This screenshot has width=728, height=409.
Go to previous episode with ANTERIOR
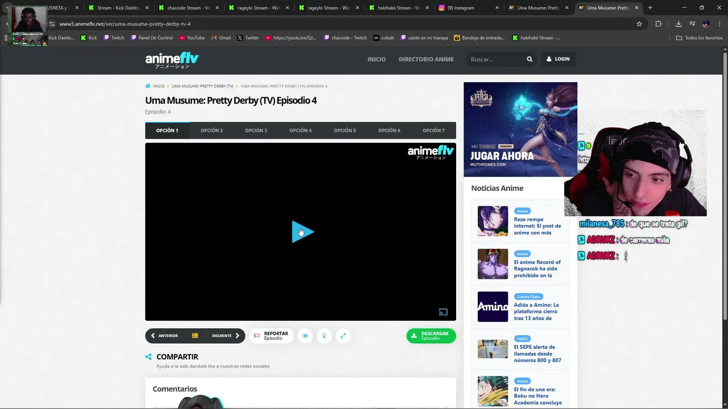tap(164, 336)
